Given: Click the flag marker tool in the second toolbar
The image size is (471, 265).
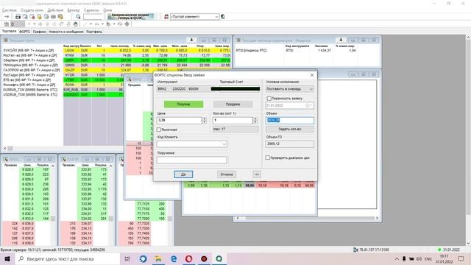Looking at the screenshot, I should (x=108, y=24).
